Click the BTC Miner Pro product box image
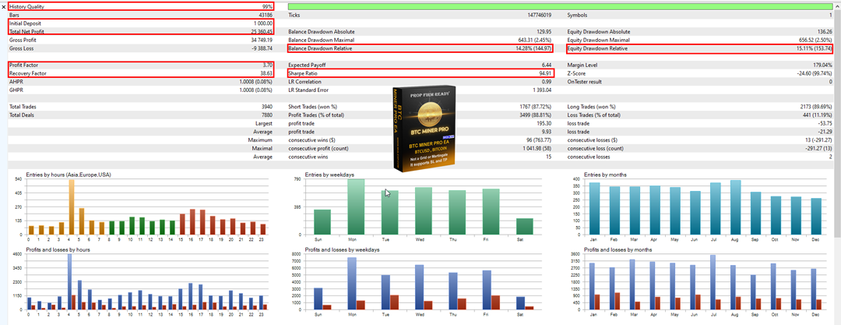 coord(420,129)
